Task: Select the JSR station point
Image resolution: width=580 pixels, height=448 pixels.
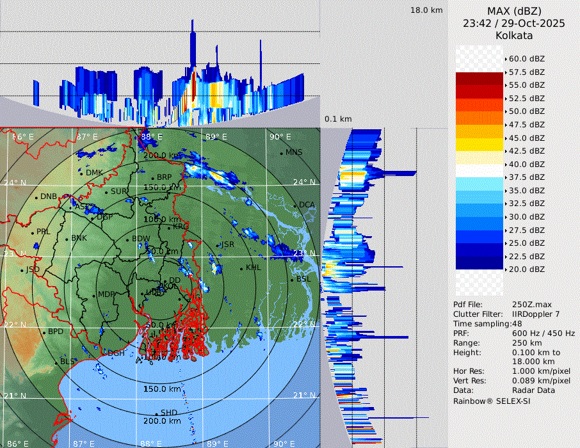Action: 217,245
